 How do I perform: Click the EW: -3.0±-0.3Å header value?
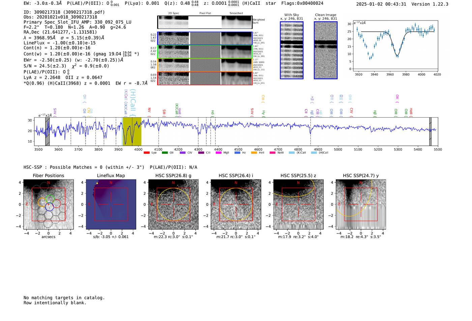43,3
